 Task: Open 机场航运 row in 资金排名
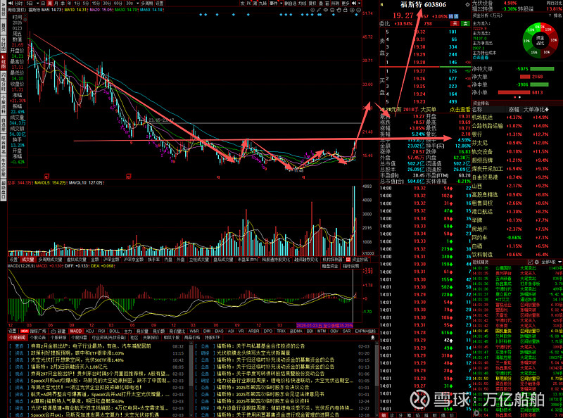510,118
